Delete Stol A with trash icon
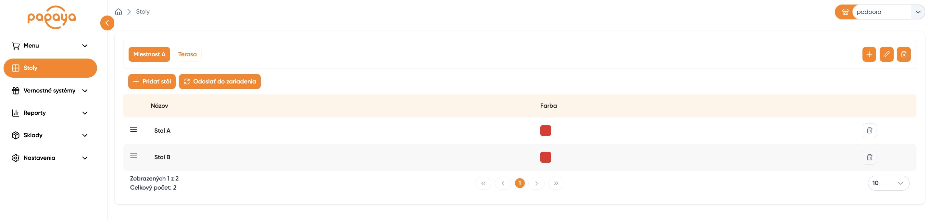Viewport: 930px width, 220px height. (x=869, y=130)
